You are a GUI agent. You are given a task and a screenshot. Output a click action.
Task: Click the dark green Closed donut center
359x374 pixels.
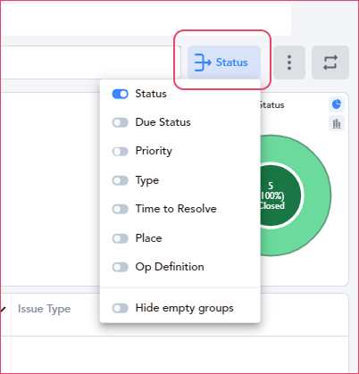click(280, 195)
